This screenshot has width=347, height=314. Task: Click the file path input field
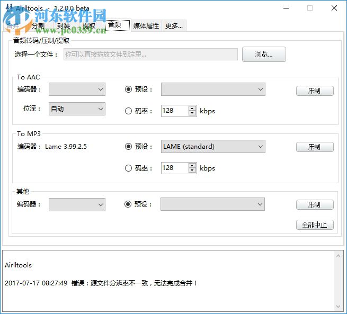tap(150, 55)
